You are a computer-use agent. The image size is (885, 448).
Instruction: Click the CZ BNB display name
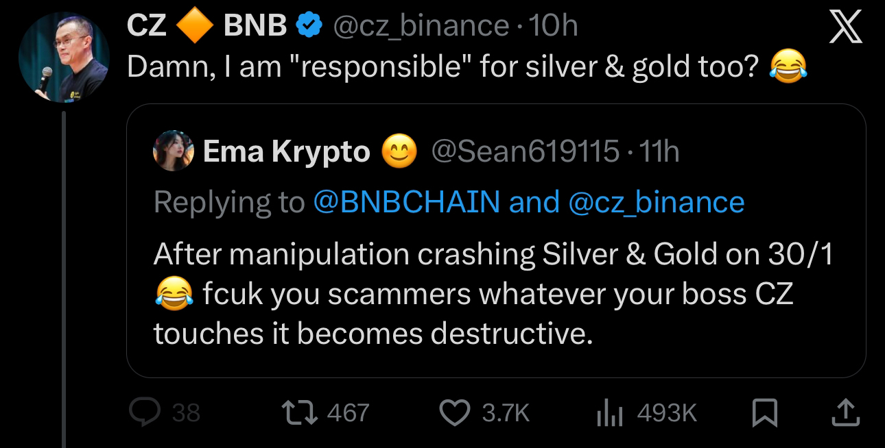point(207,27)
